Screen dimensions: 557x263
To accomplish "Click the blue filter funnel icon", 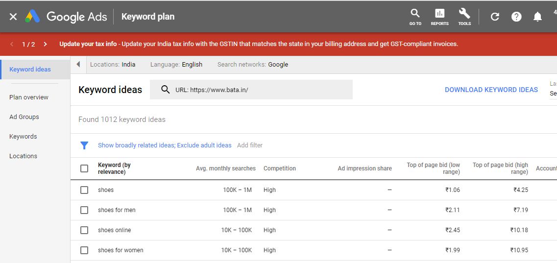I will click(x=84, y=145).
